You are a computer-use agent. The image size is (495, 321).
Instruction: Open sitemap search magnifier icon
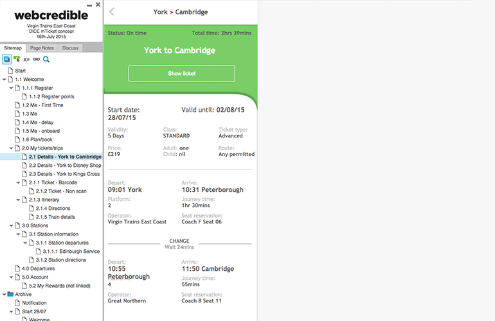point(46,59)
